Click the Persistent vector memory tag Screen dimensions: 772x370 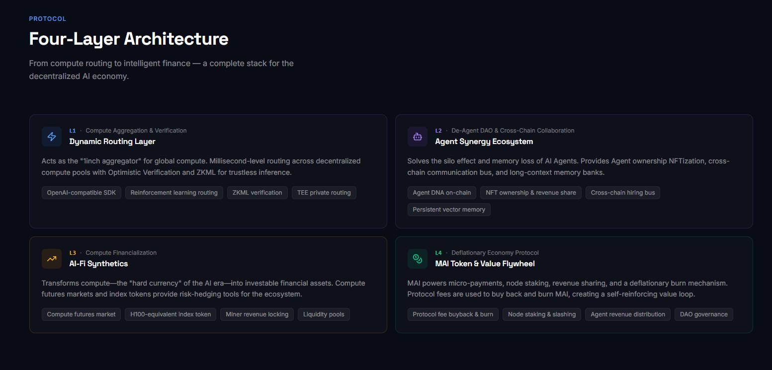pyautogui.click(x=449, y=210)
